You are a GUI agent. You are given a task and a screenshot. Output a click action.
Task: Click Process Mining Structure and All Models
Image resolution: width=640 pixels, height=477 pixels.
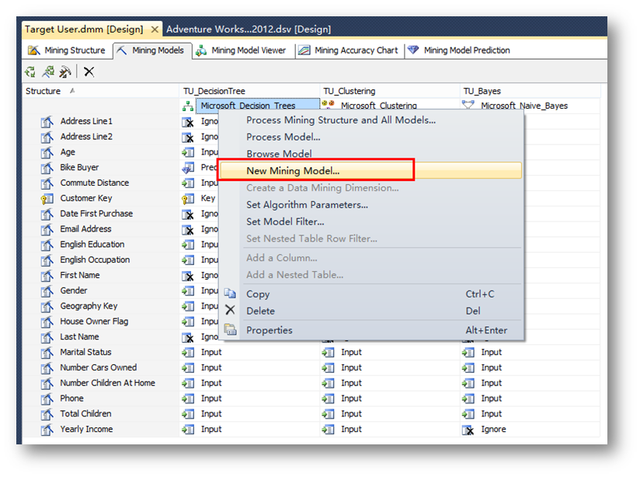click(x=340, y=120)
